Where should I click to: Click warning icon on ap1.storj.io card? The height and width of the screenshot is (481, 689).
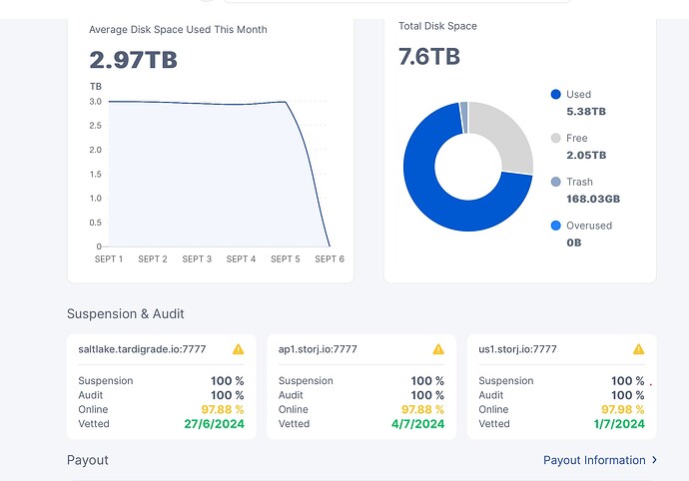pyautogui.click(x=437, y=349)
